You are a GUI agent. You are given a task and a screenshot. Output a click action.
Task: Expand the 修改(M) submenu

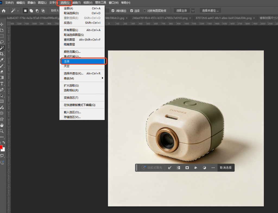[82, 78]
